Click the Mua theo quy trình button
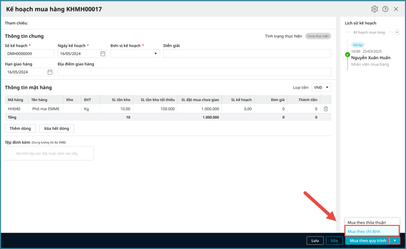 pyautogui.click(x=368, y=241)
